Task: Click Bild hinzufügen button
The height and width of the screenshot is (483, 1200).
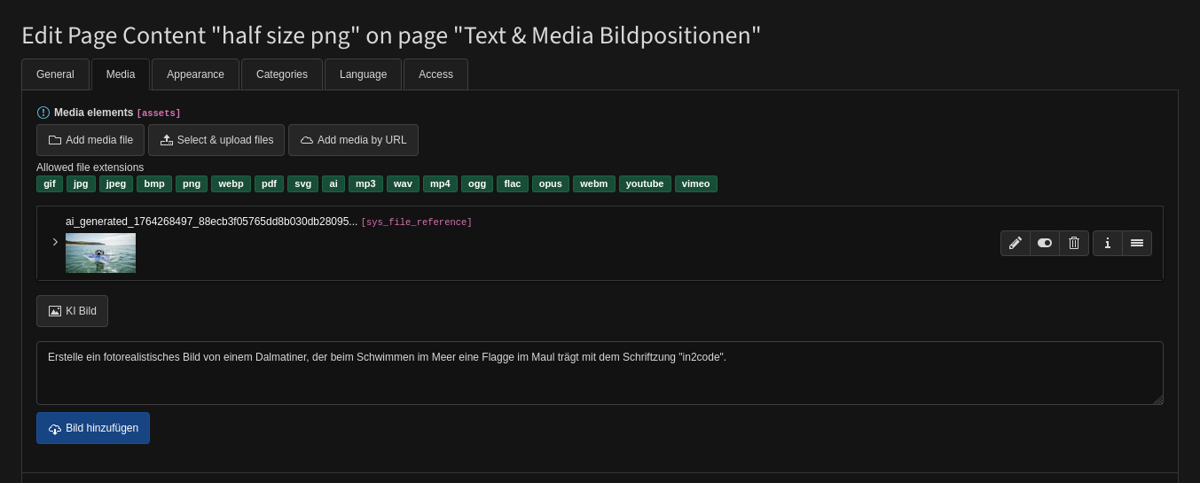Action: [x=93, y=428]
